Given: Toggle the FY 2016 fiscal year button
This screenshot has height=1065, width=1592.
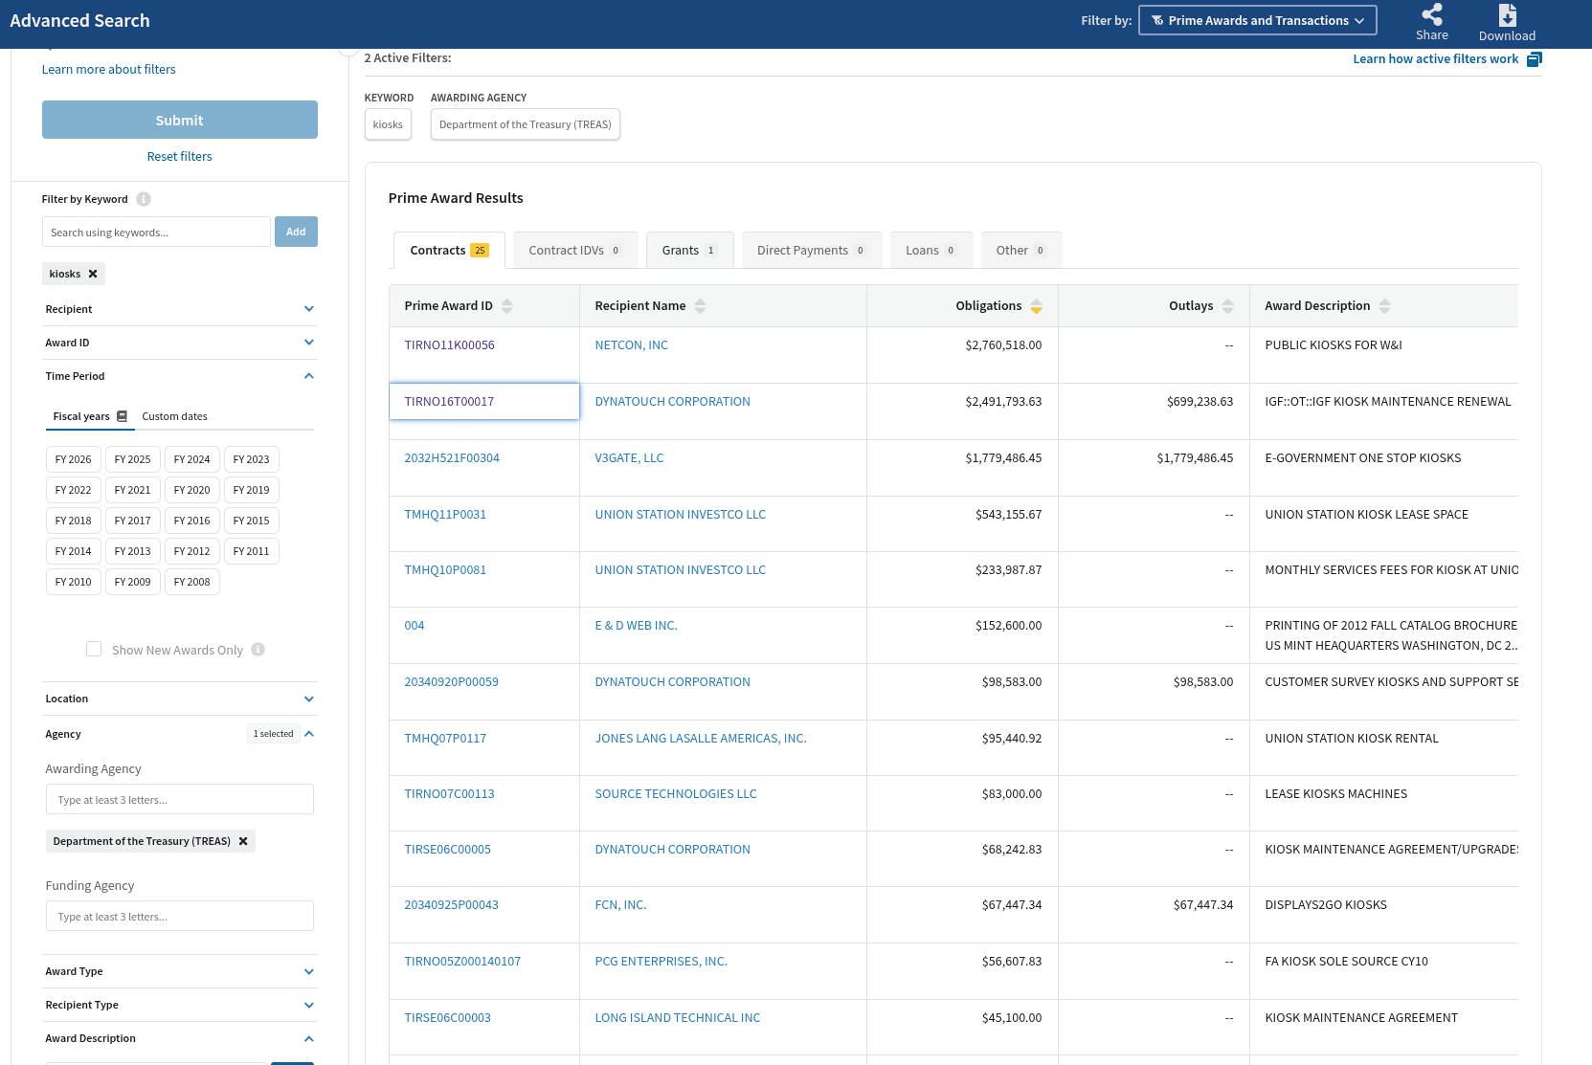Looking at the screenshot, I should coord(191,521).
